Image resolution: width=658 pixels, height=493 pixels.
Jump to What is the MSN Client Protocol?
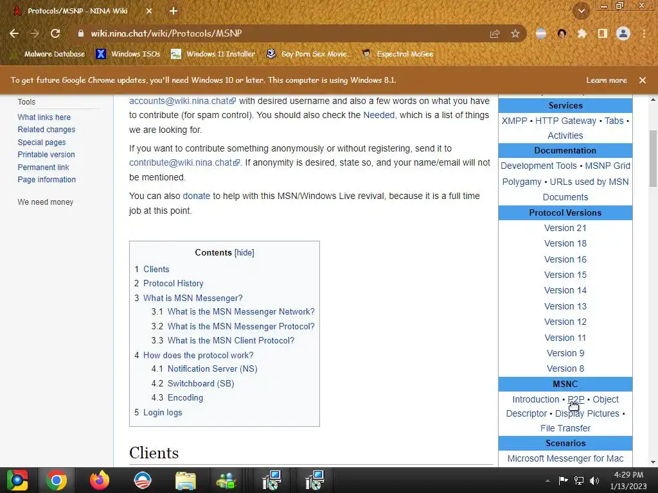click(231, 340)
